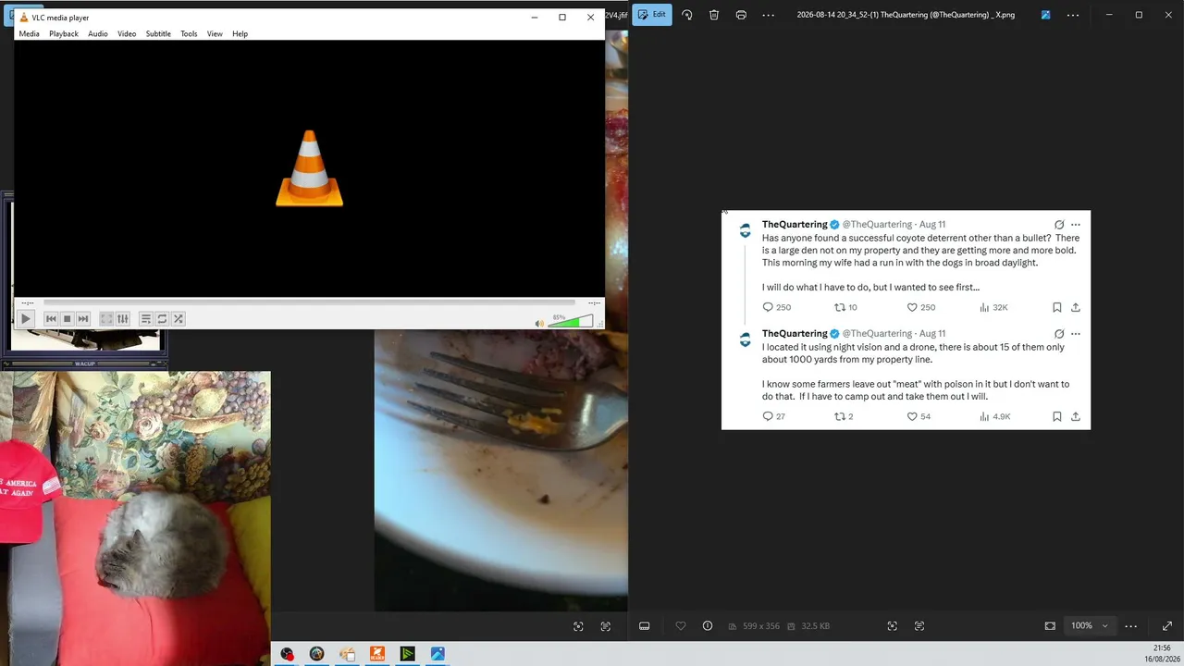Toggle the filmstrip in Photos
This screenshot has width=1184, height=666.
point(645,626)
